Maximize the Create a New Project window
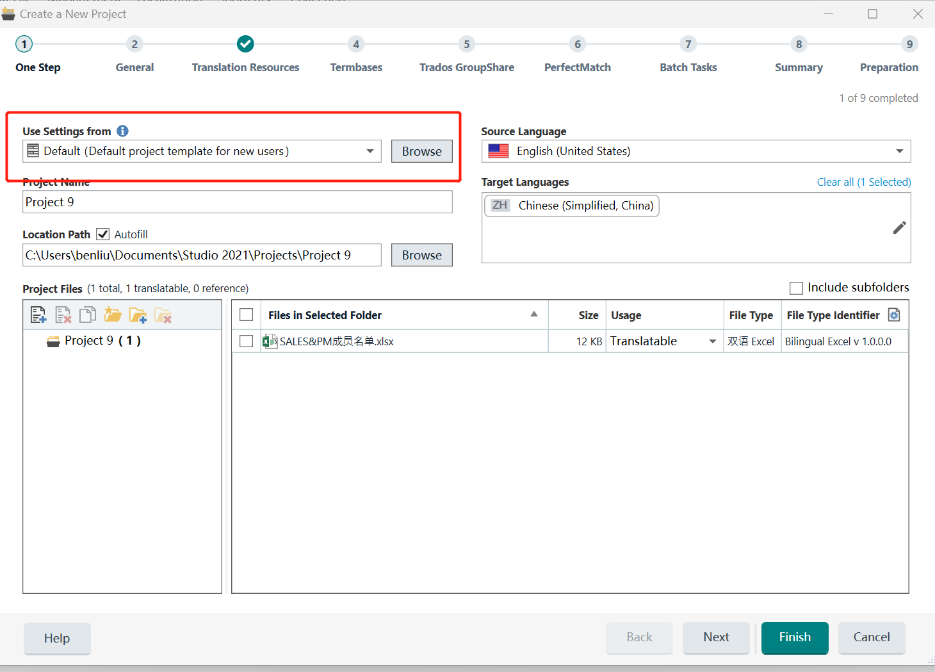The width and height of the screenshot is (935, 672). (x=872, y=13)
